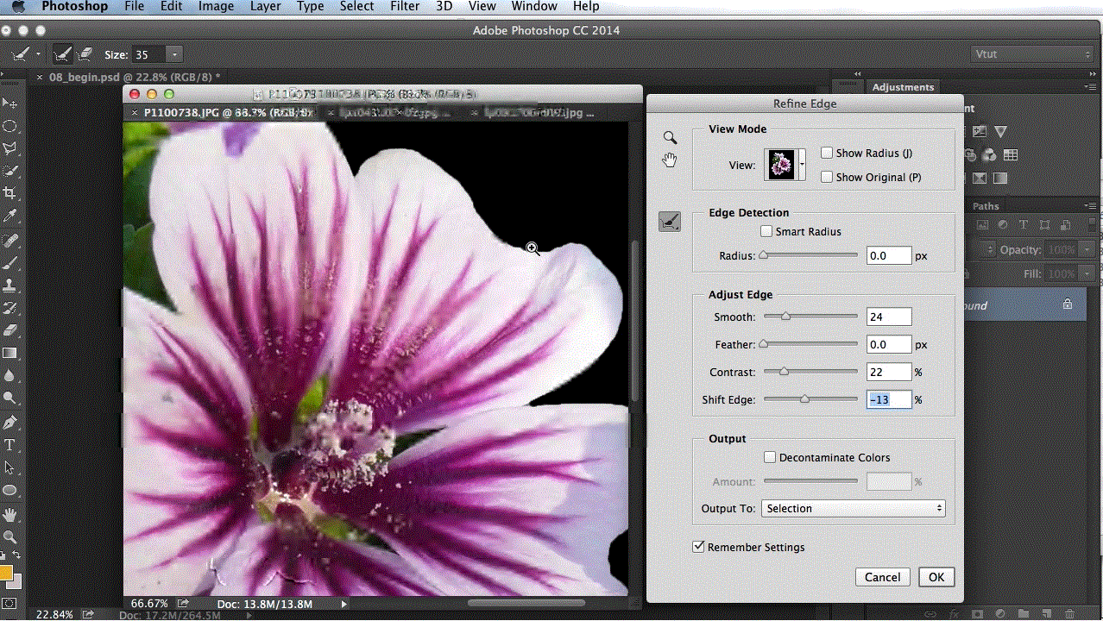
Task: Open the View mode thumbnail dropdown
Action: tap(801, 164)
